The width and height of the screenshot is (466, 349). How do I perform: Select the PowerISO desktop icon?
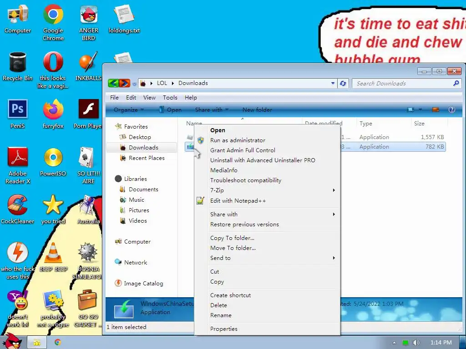pyautogui.click(x=53, y=162)
